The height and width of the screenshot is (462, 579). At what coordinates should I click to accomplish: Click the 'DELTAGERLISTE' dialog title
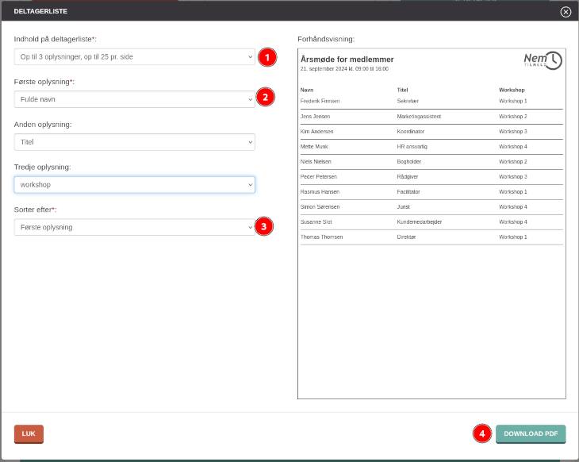pyautogui.click(x=40, y=11)
